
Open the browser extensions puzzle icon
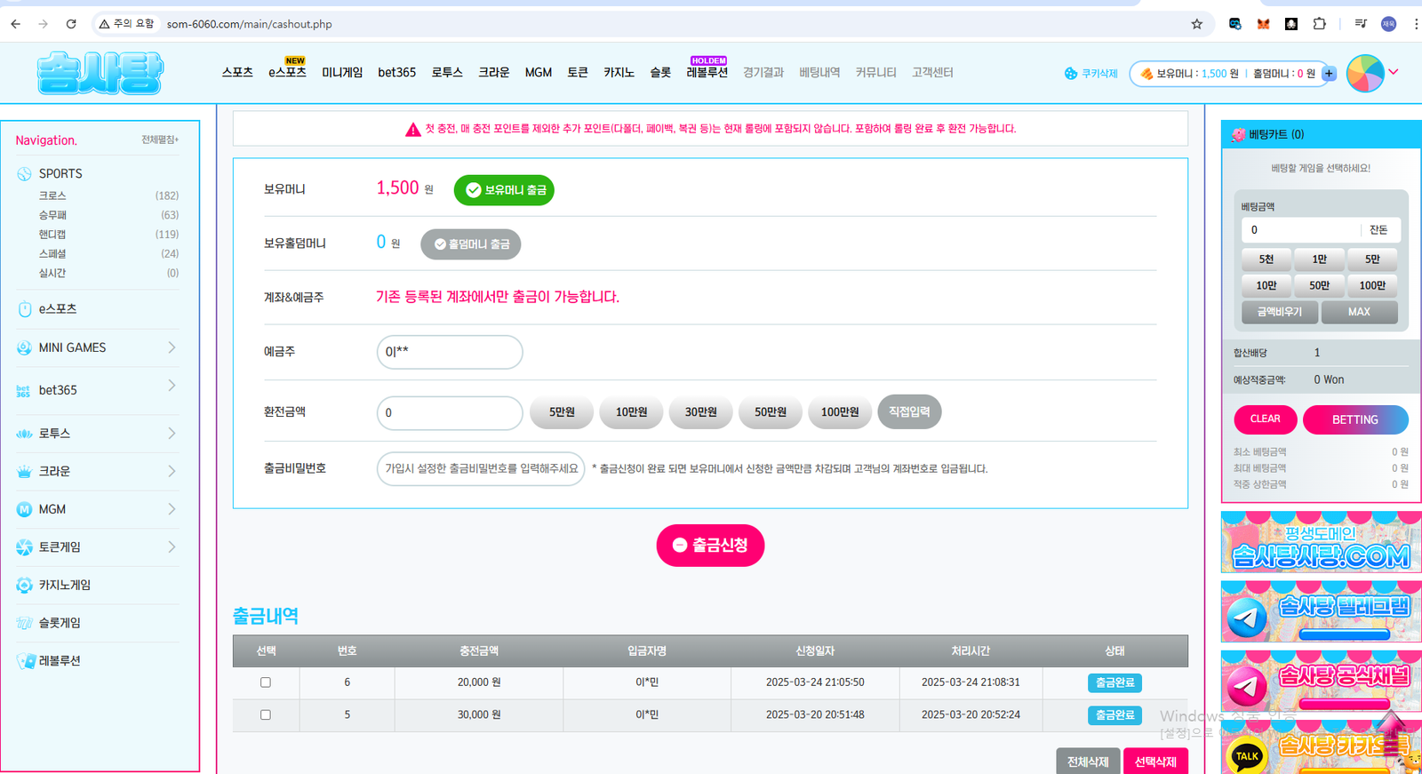(x=1319, y=24)
